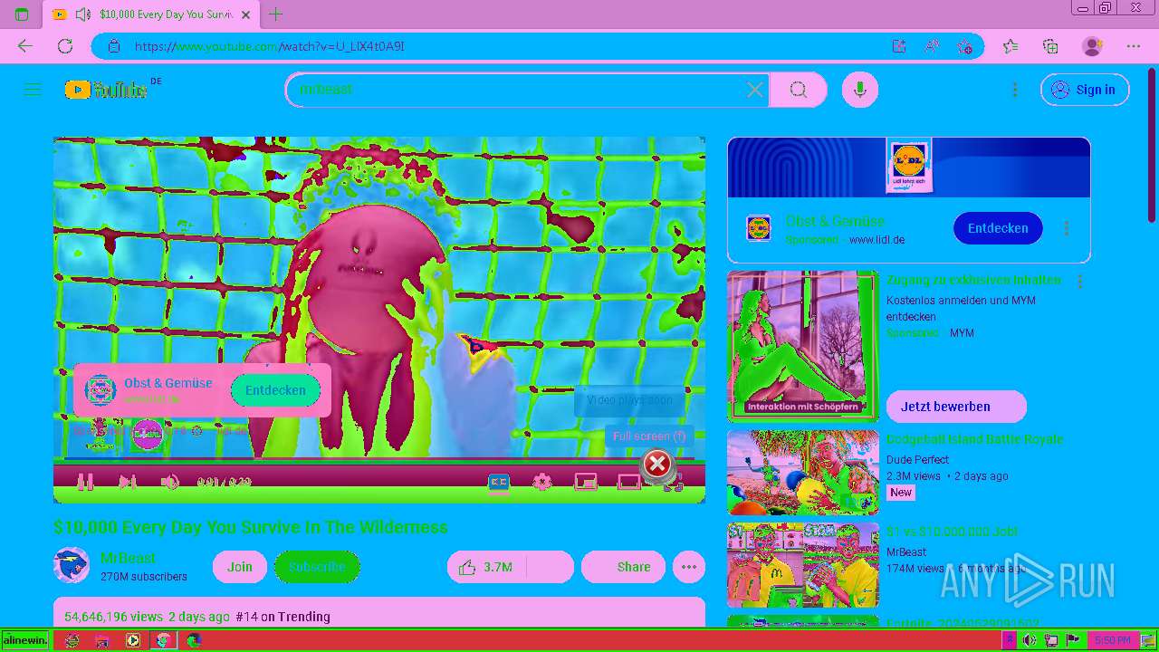Screen dimensions: 1159x652
Task: Open more actions ellipsis under video
Action: click(x=689, y=567)
